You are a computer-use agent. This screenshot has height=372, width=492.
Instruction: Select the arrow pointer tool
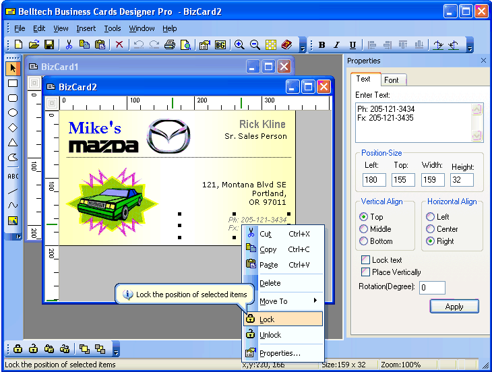tap(13, 68)
